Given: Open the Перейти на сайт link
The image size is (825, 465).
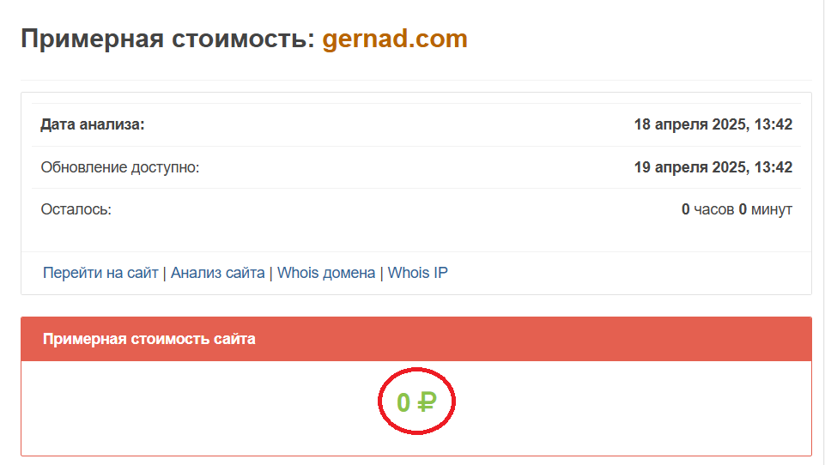Looking at the screenshot, I should click(100, 273).
